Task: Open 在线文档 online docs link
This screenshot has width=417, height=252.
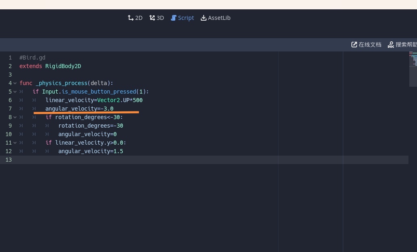Action: (x=366, y=45)
